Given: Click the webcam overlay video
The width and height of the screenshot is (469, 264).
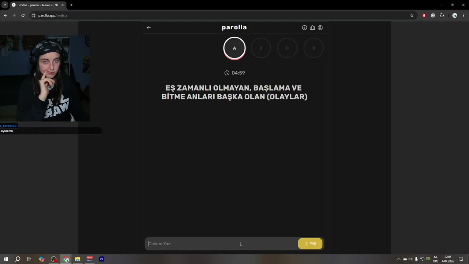Looking at the screenshot, I should pos(45,78).
